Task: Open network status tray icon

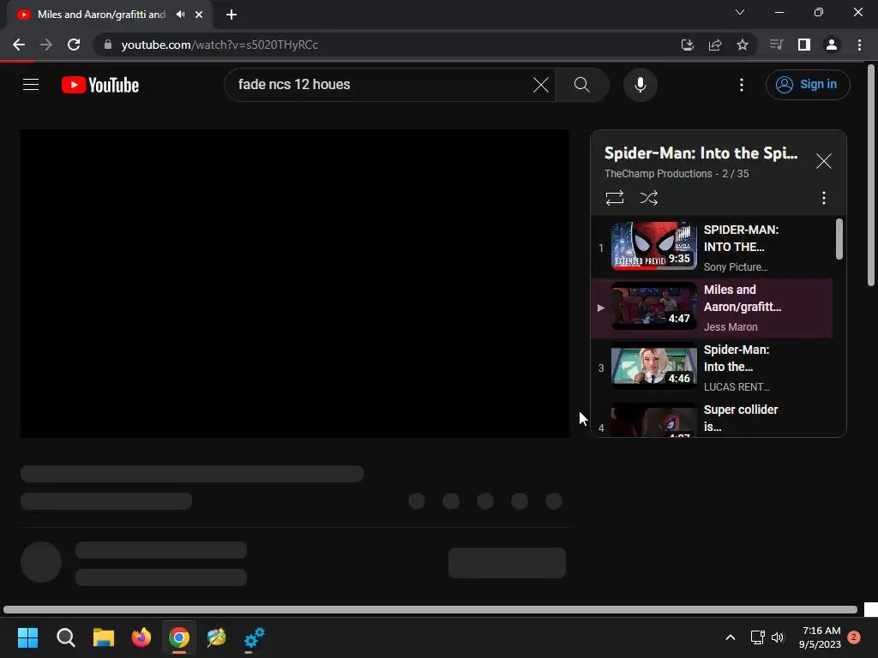Action: 757,637
